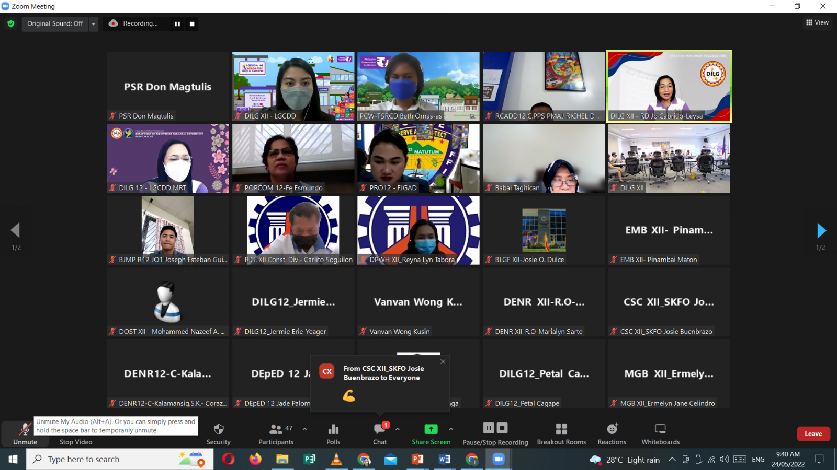Open the Participants panel icon
The image size is (837, 470).
click(276, 429)
